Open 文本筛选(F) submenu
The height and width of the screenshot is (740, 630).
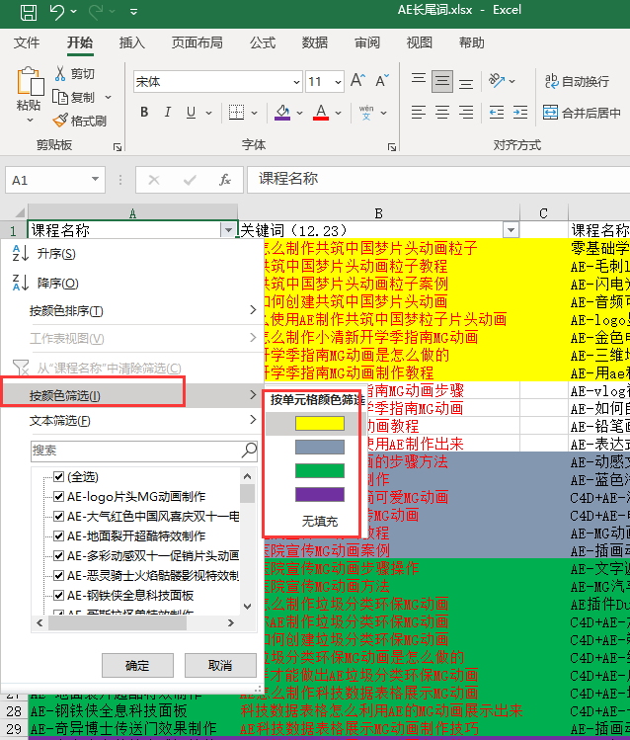132,421
